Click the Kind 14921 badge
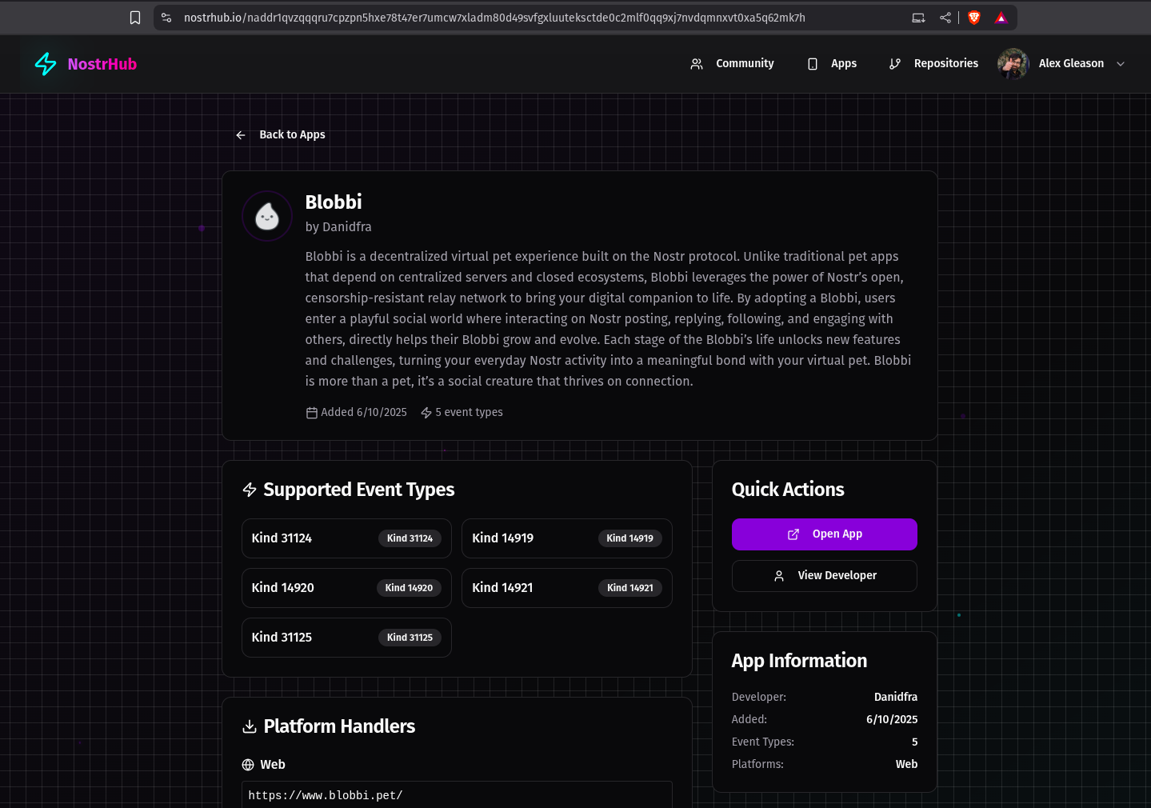The image size is (1151, 808). point(630,588)
